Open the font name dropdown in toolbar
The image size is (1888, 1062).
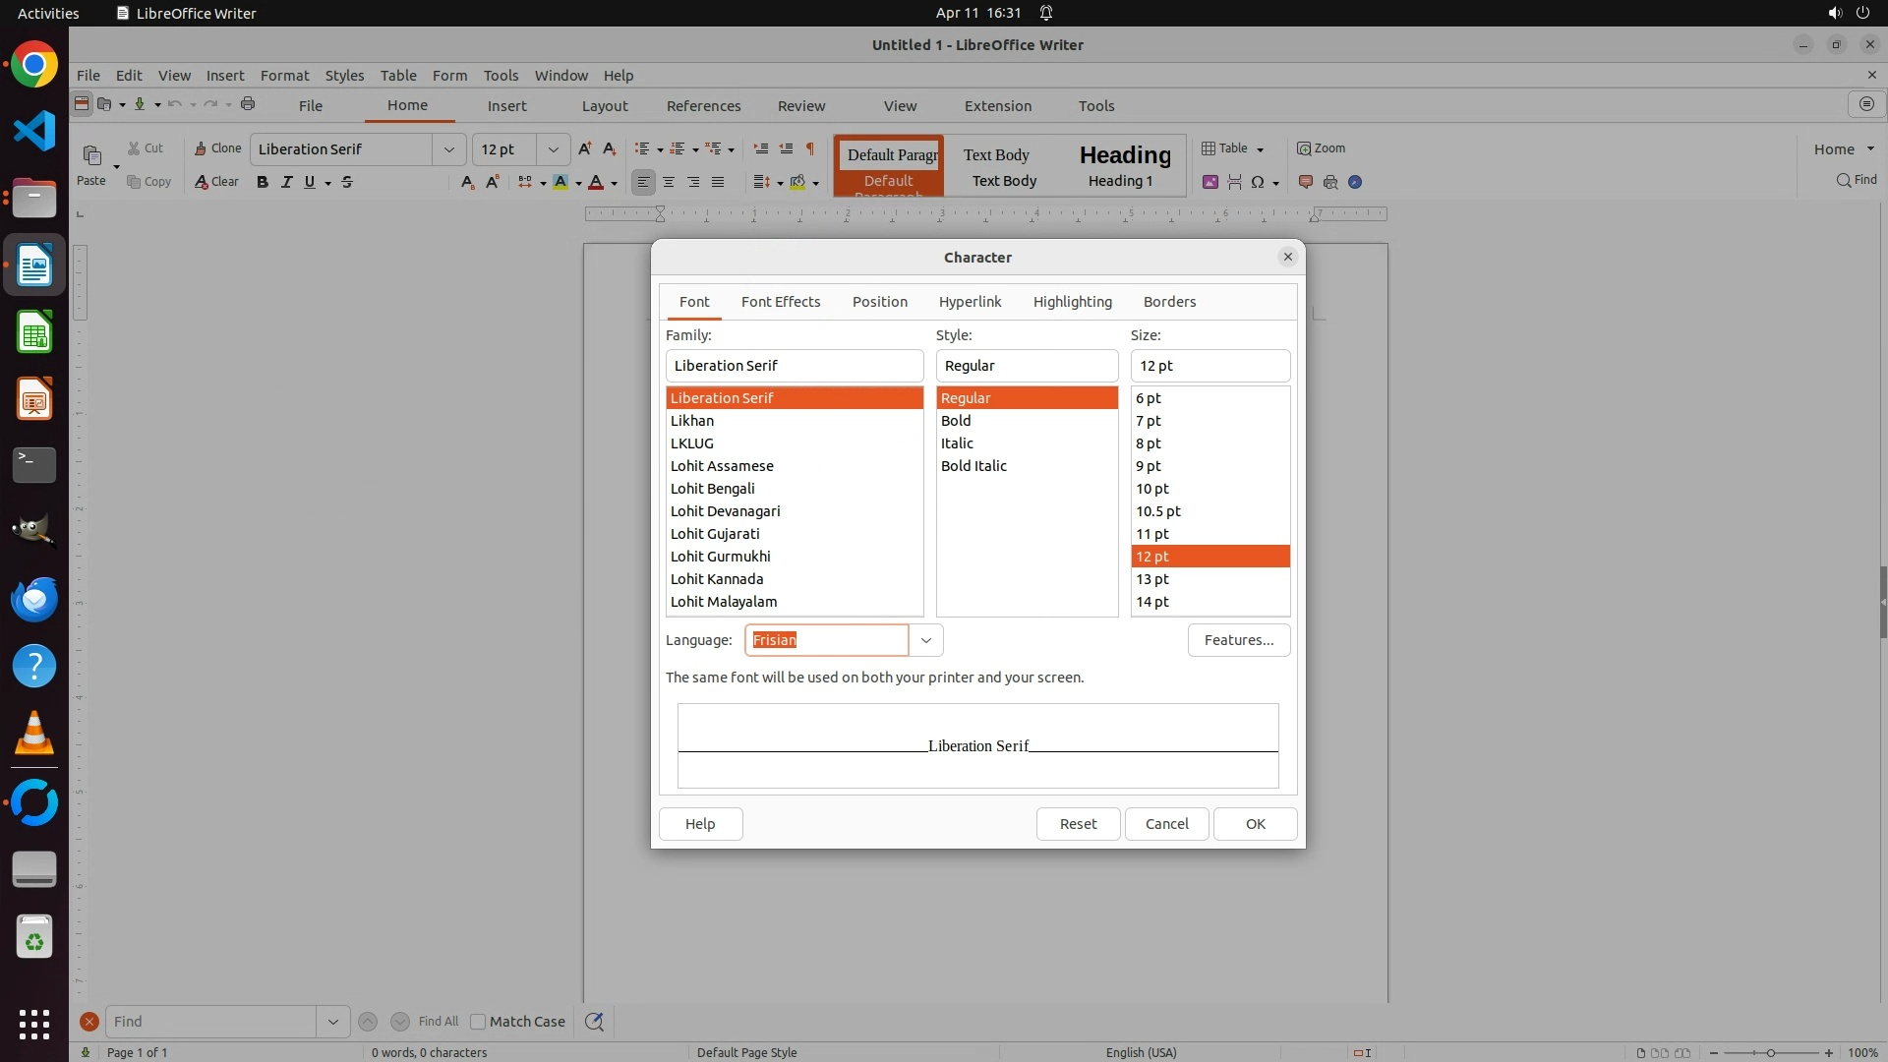tap(449, 149)
